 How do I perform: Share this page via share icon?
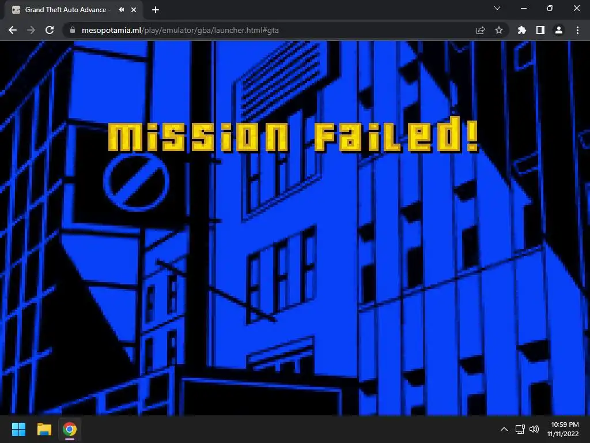(x=481, y=30)
